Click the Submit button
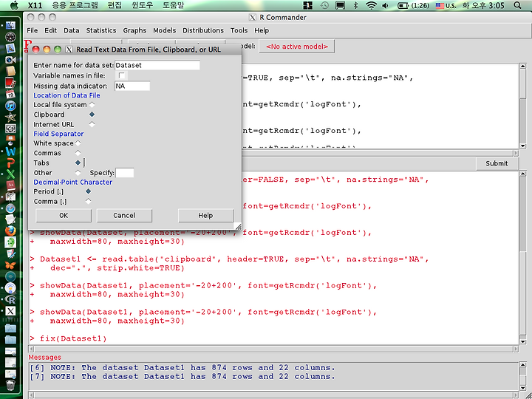 (x=497, y=163)
